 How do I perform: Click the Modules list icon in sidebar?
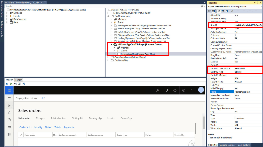tap(9, 135)
